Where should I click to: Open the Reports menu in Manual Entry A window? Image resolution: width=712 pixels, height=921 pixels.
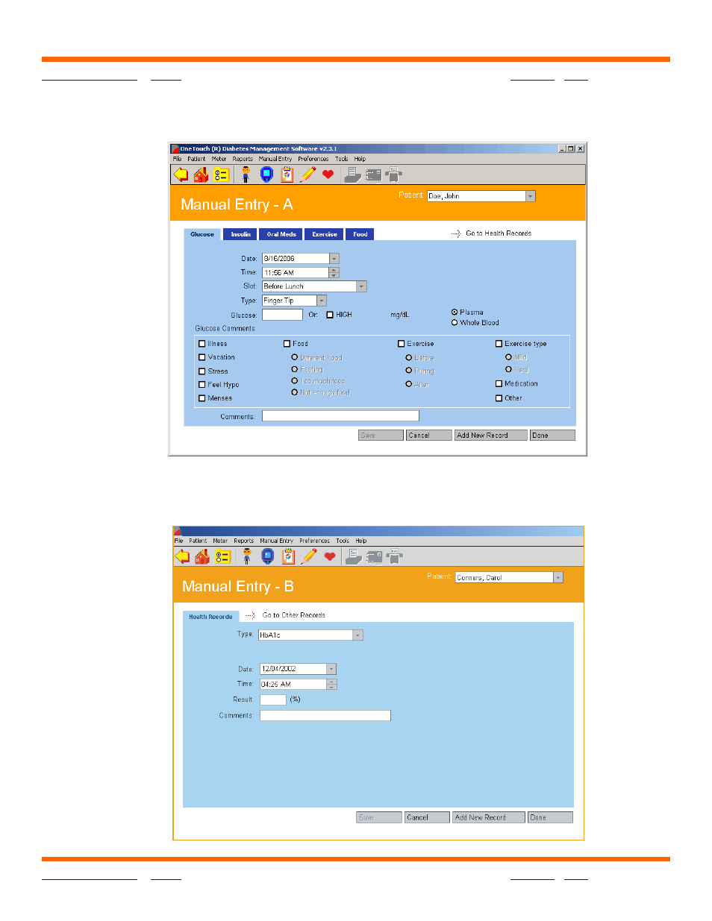(243, 159)
